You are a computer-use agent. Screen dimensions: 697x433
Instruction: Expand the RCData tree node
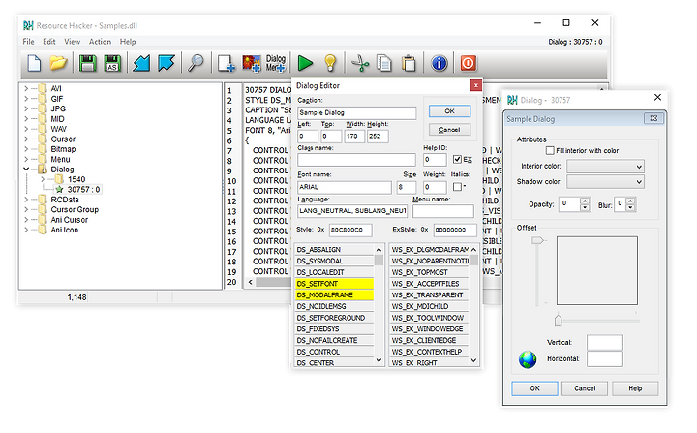click(x=26, y=200)
